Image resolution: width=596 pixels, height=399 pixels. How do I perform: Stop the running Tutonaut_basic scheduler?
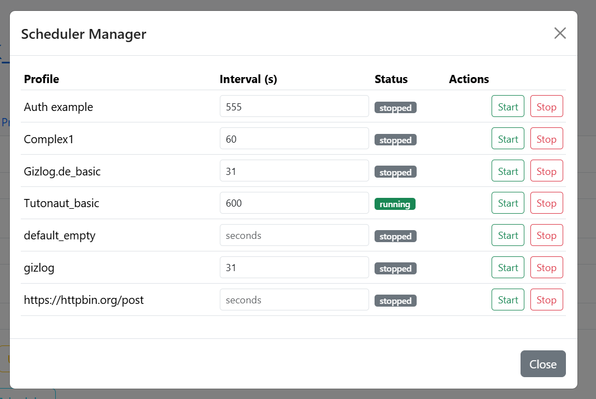pyautogui.click(x=546, y=203)
